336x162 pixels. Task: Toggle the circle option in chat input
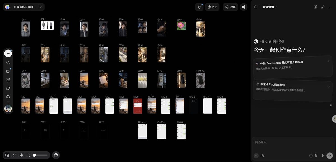pyautogui.click(x=311, y=156)
